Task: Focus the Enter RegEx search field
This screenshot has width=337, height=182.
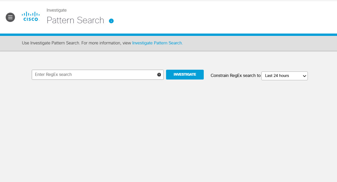Action: 98,75
